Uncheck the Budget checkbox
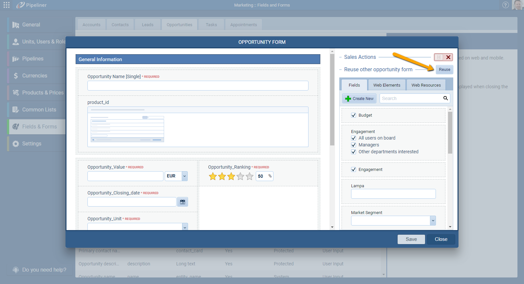This screenshot has width=524, height=284. tap(353, 115)
